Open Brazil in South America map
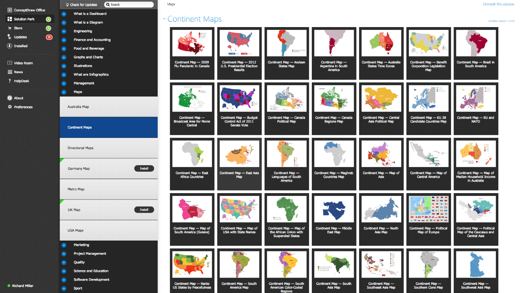 (475, 53)
